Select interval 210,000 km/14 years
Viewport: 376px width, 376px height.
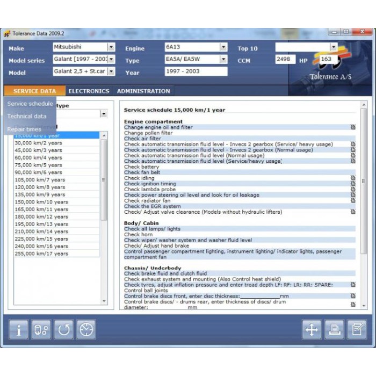click(x=56, y=232)
